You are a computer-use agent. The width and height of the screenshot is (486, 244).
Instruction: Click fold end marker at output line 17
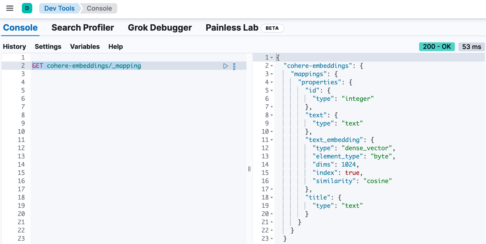point(271,189)
